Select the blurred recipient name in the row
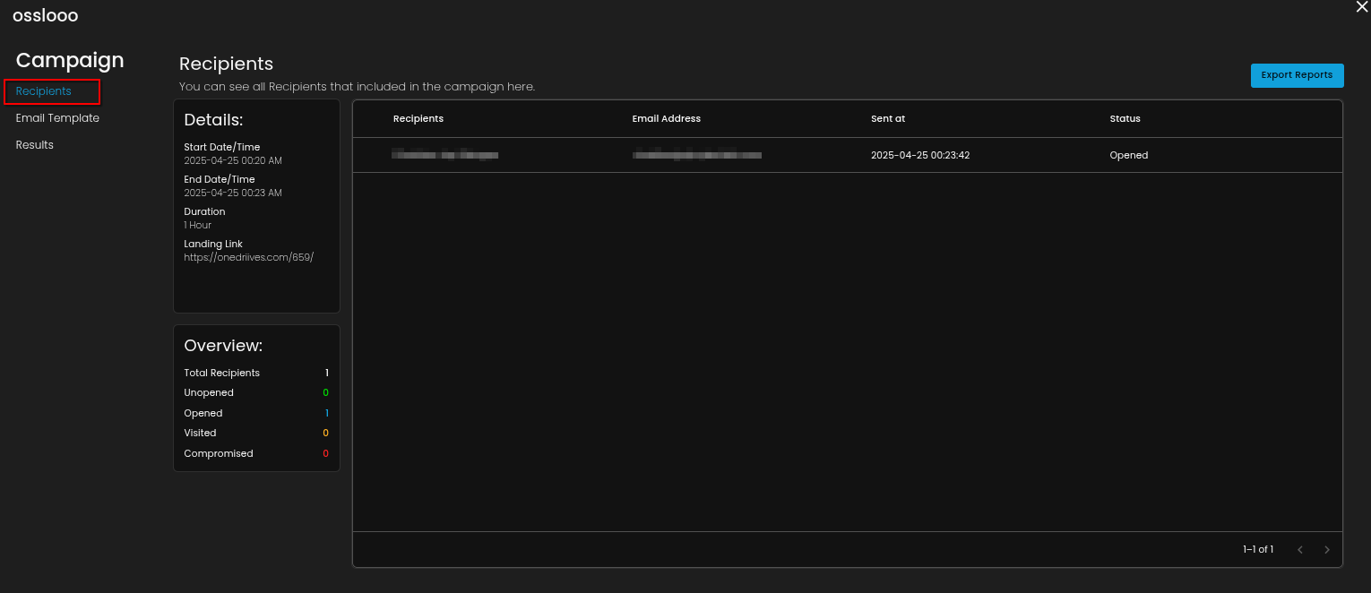 point(444,155)
